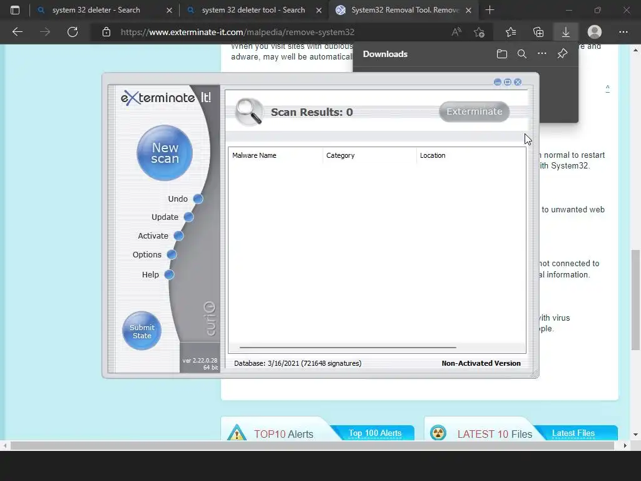The width and height of the screenshot is (641, 481).
Task: Open the tab actions menu icon
Action: tap(15, 10)
